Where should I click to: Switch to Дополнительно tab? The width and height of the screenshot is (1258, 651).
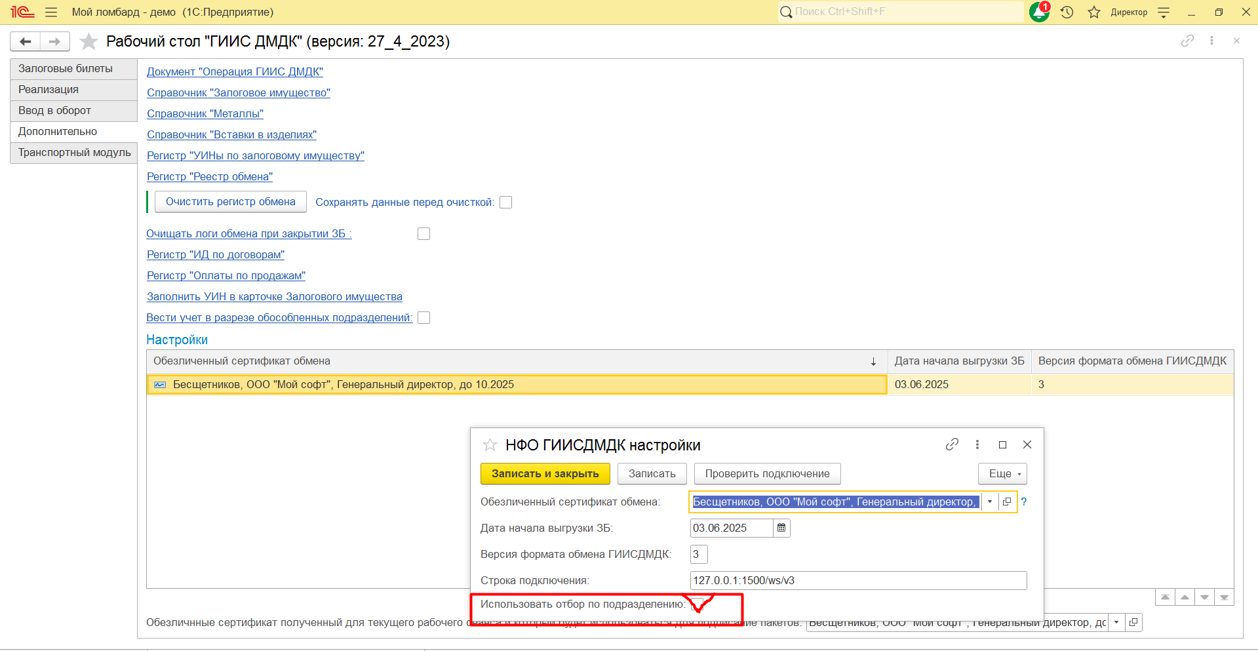73,132
